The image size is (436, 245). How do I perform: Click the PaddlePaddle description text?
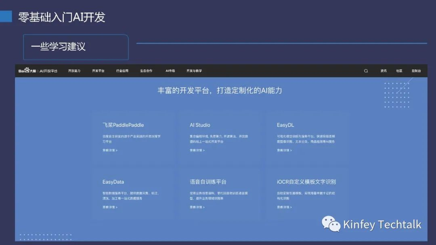point(132,139)
